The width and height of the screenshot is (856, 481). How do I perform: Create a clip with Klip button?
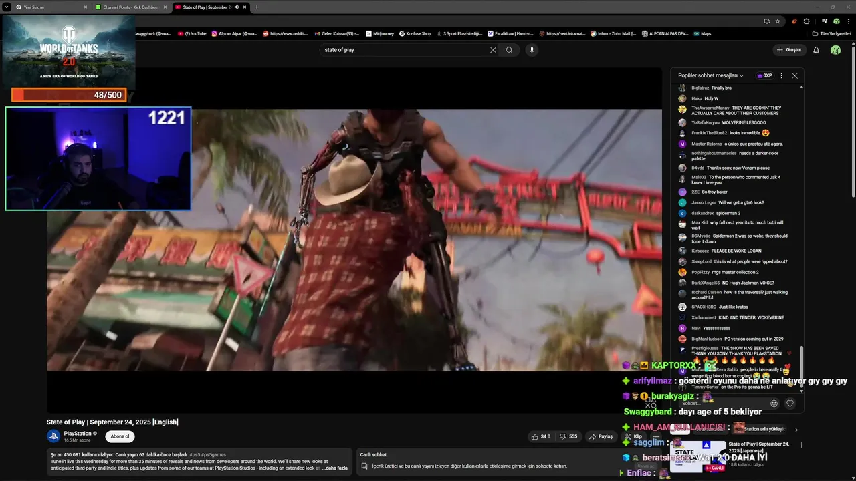point(632,436)
